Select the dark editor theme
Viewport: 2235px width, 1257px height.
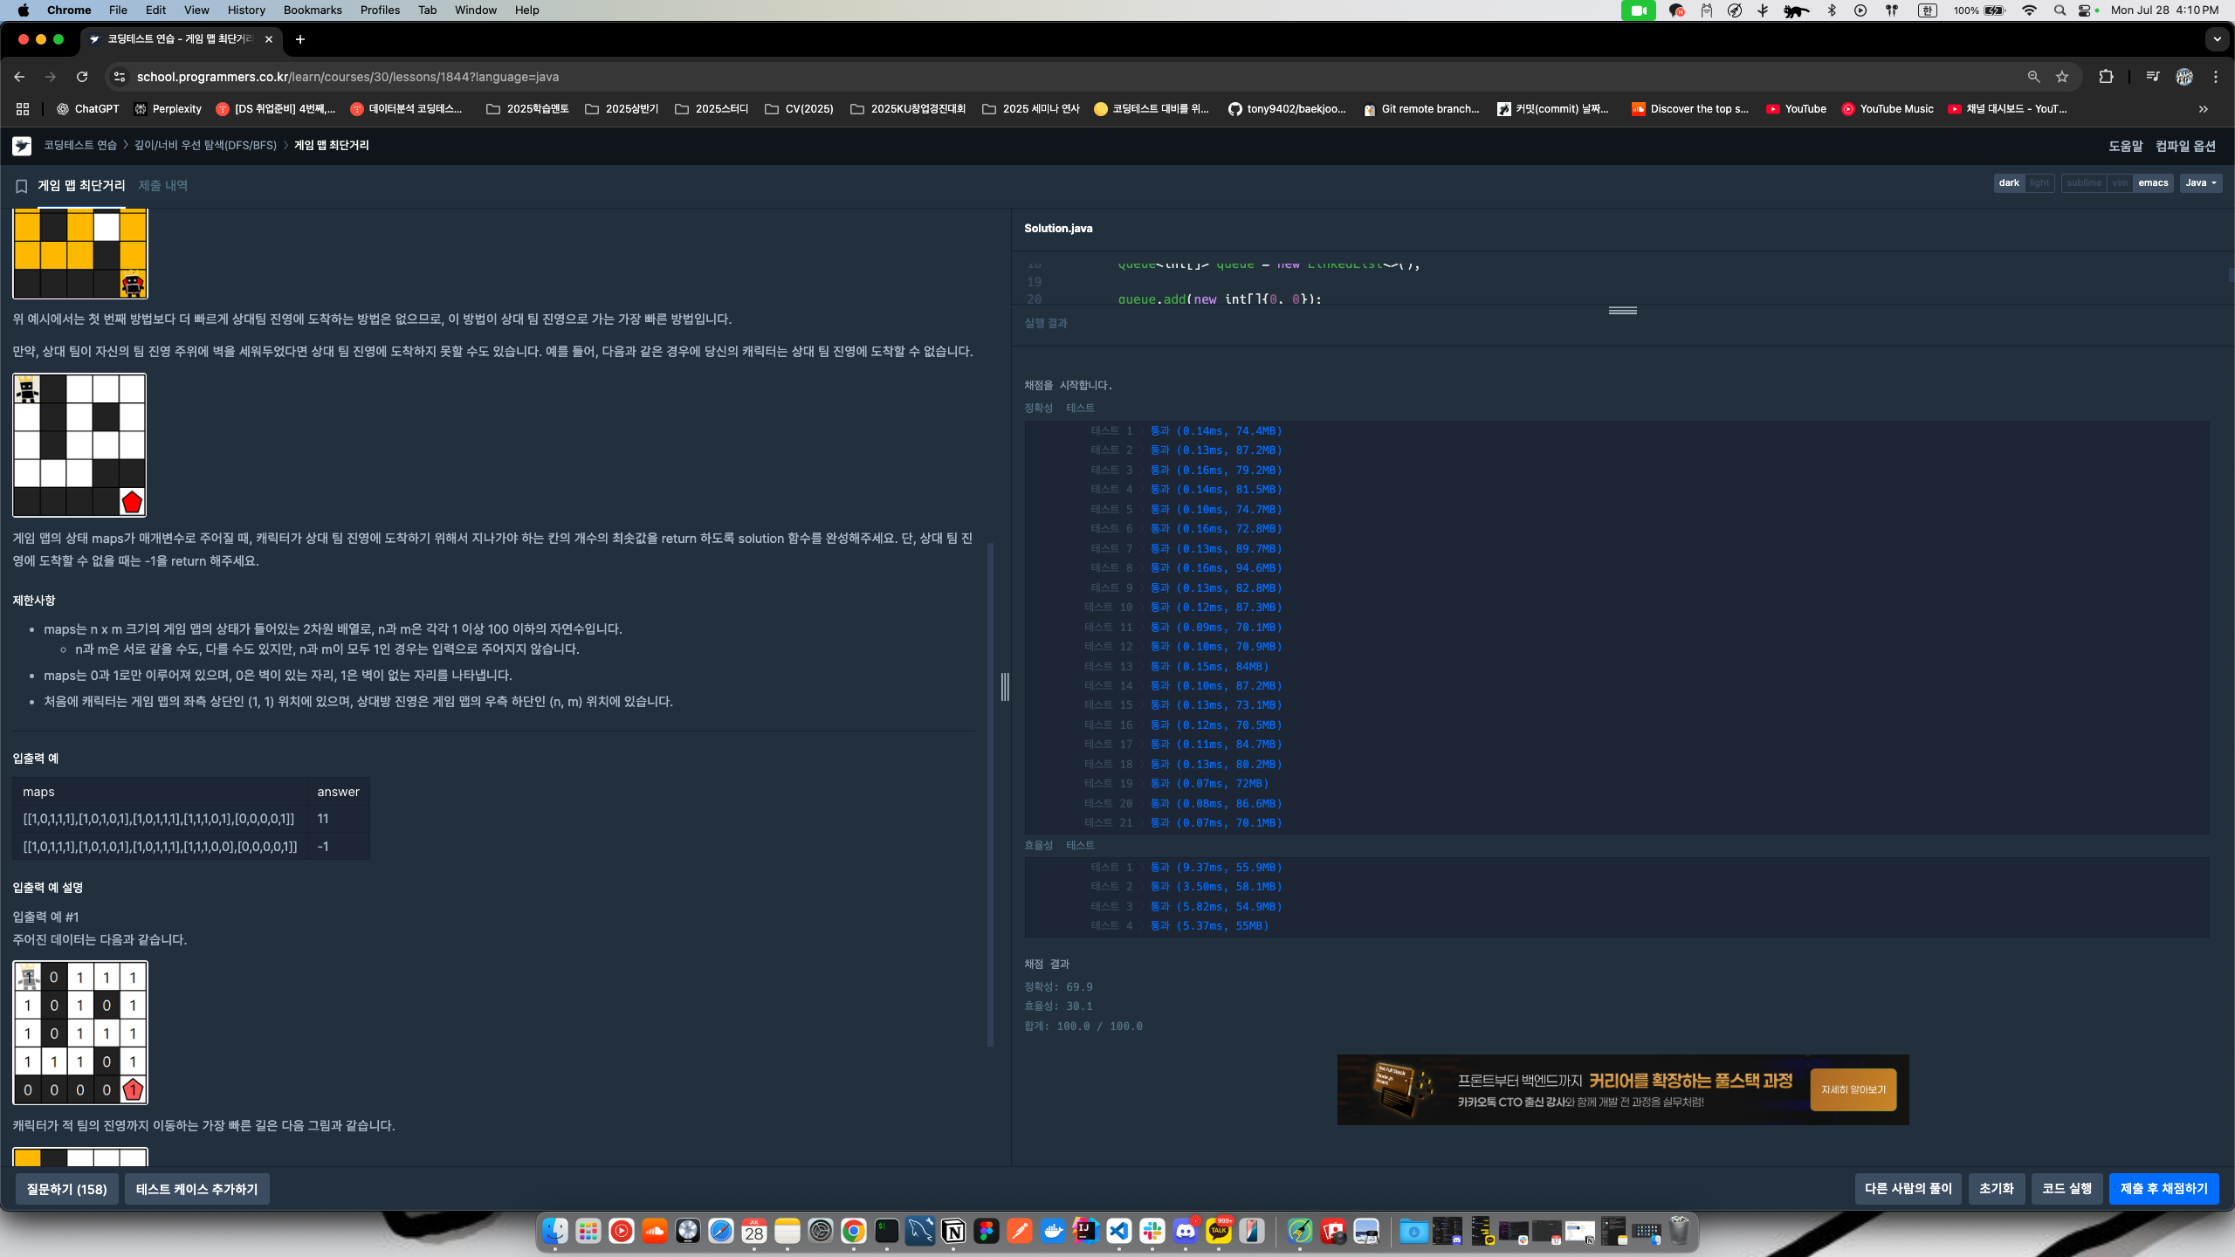point(2009,183)
